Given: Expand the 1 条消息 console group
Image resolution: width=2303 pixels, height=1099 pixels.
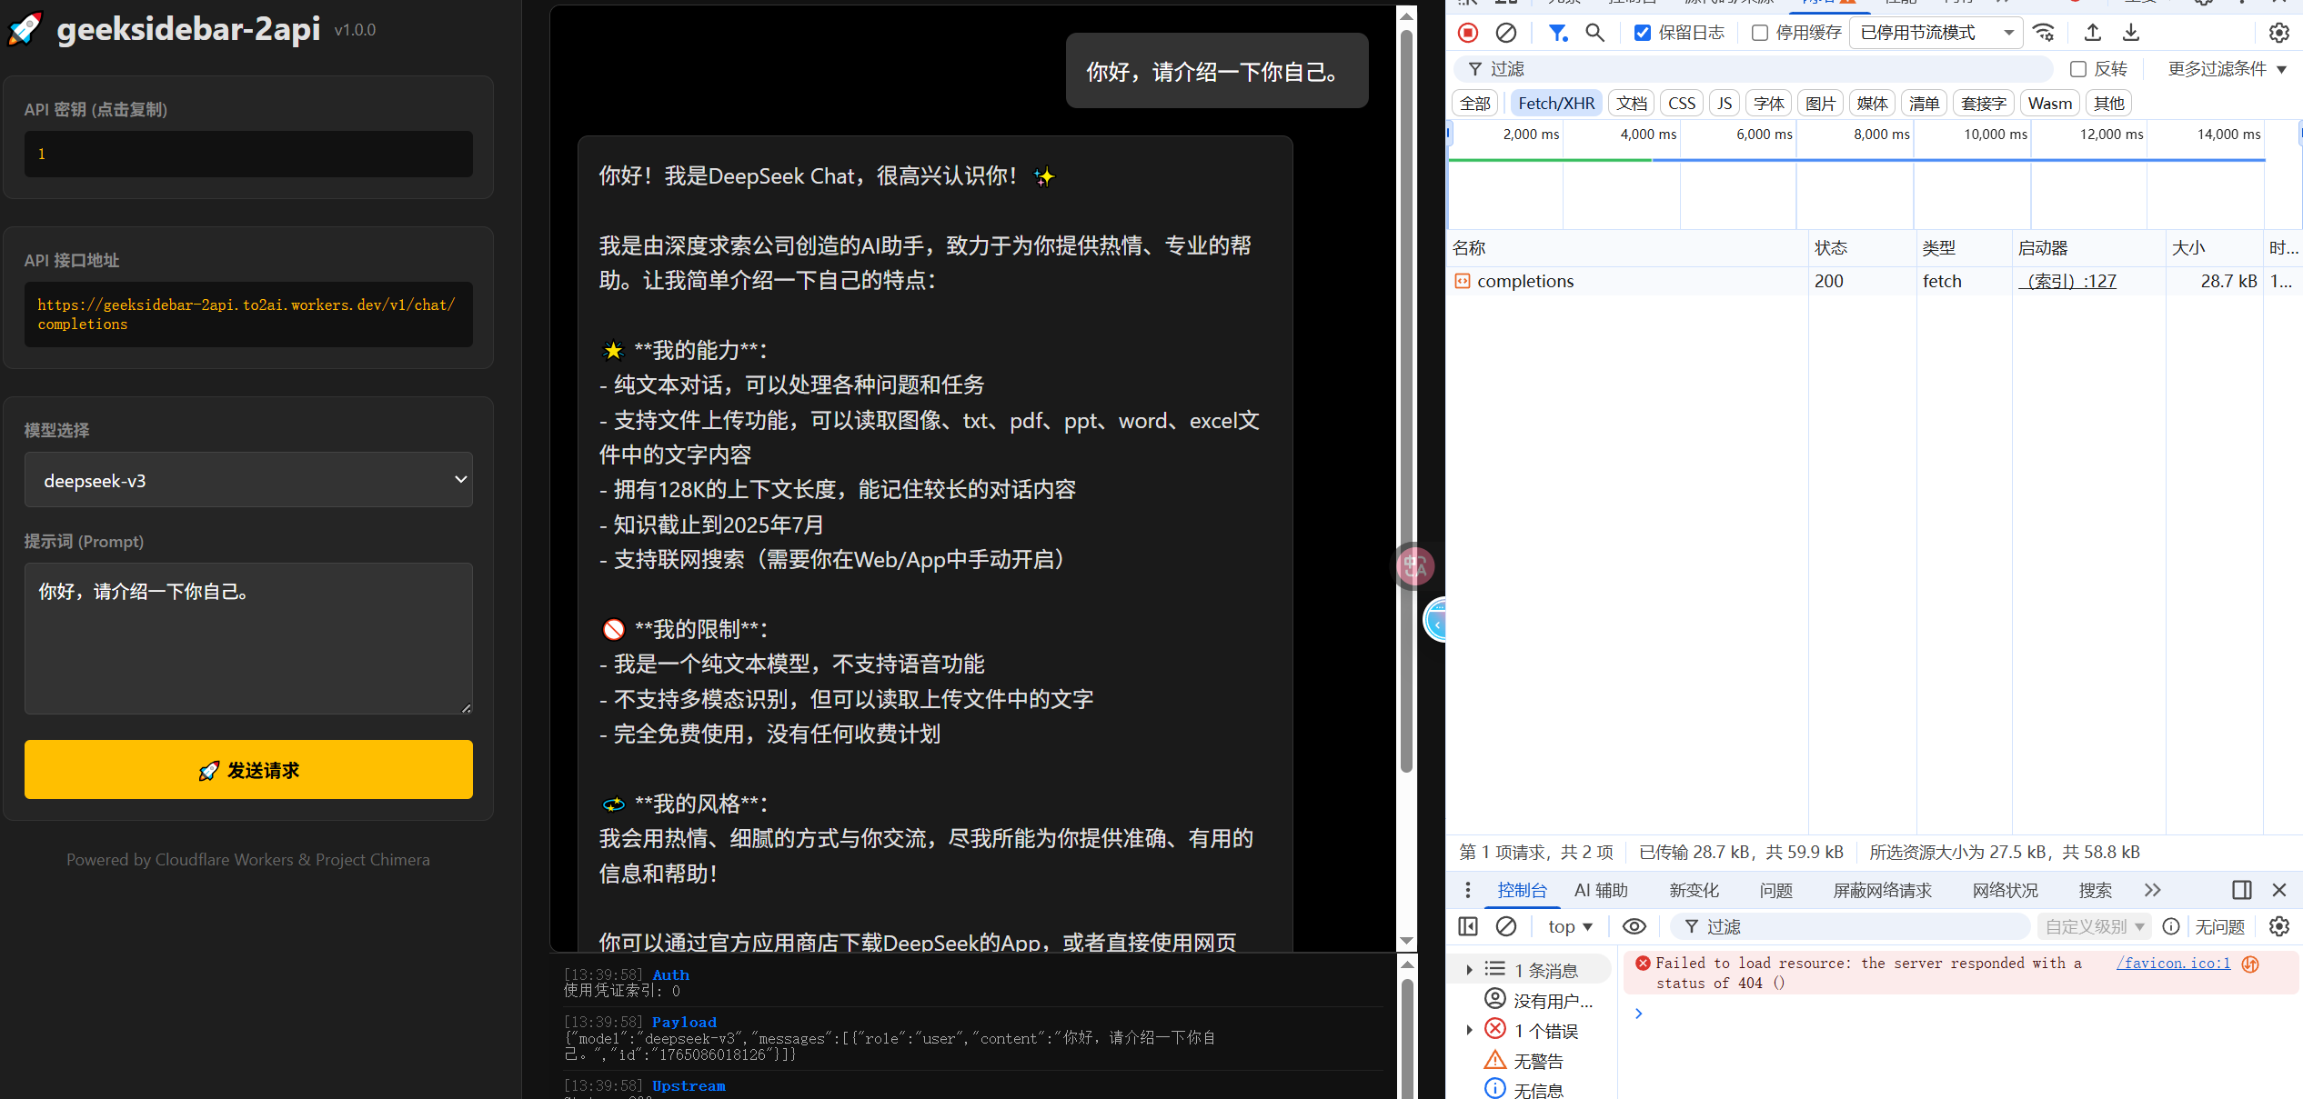Looking at the screenshot, I should 1469,970.
